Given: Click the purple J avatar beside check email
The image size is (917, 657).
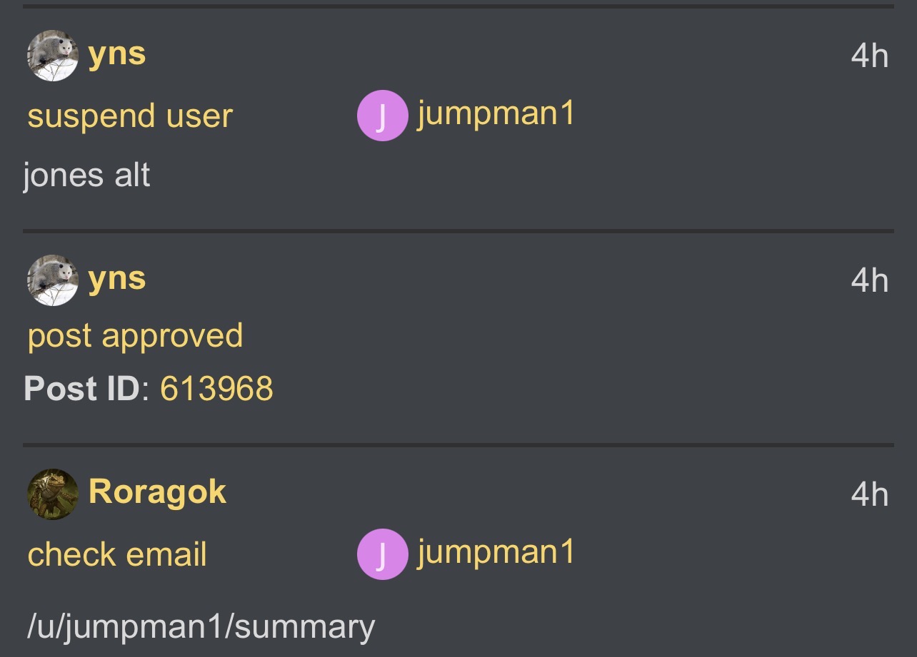Looking at the screenshot, I should (x=383, y=554).
